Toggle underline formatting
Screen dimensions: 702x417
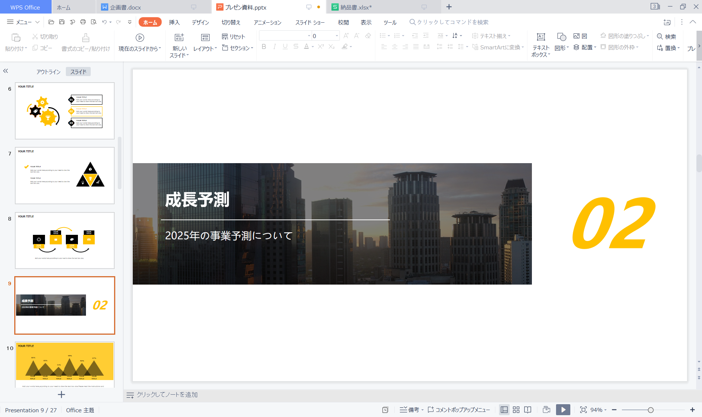(285, 46)
